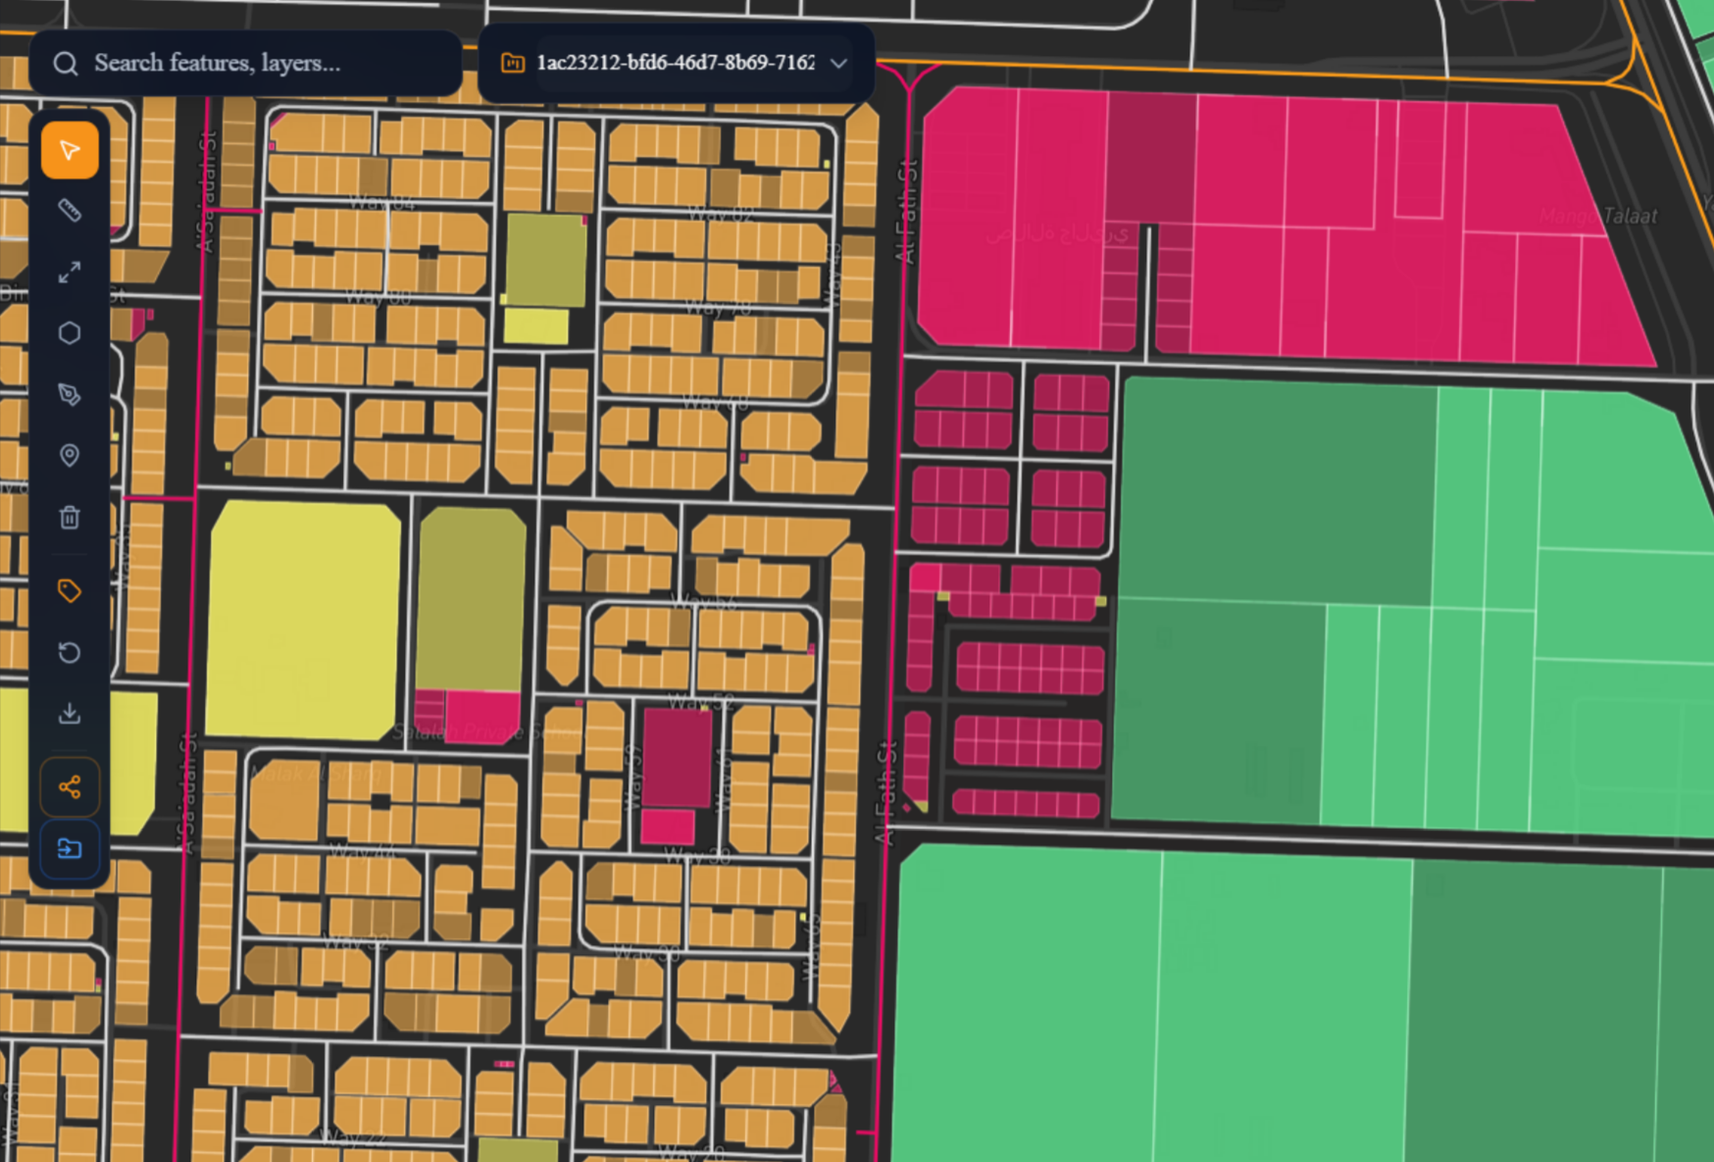Select the dark crimson parcel in pink zone
1714x1162 pixels.
pyautogui.click(x=1151, y=157)
